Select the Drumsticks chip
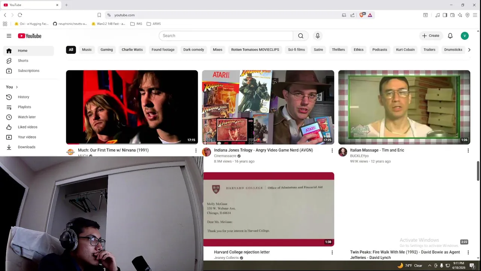 453,50
